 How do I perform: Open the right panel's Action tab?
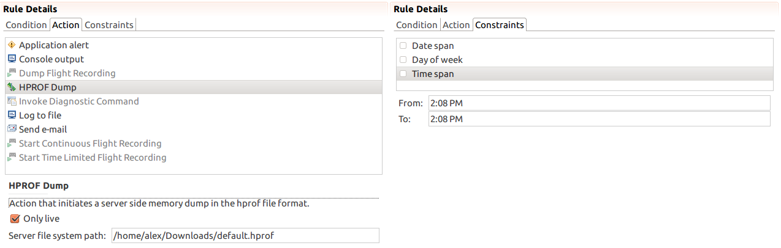[x=456, y=25]
